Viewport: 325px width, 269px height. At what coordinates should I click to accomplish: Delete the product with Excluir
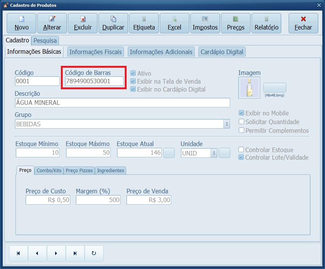[x=82, y=23]
